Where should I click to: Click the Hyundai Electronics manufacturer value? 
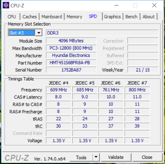click(71, 55)
